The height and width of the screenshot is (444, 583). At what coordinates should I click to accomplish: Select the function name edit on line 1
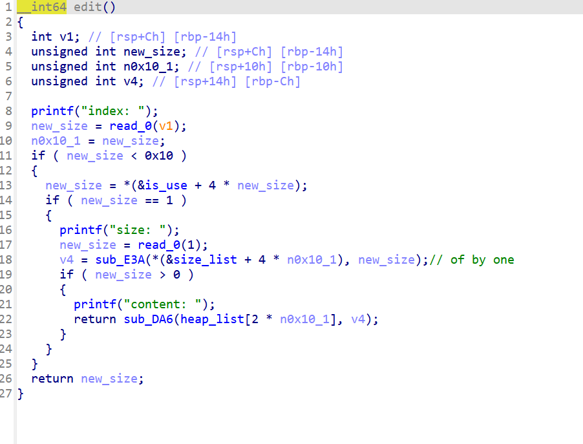pyautogui.click(x=88, y=7)
